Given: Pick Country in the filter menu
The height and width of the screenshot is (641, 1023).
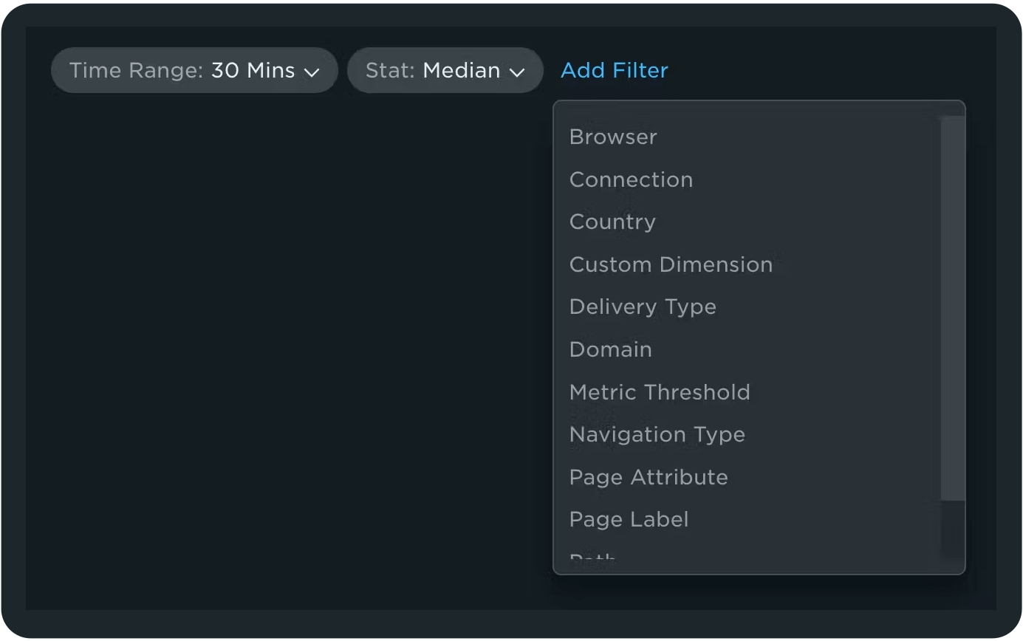Looking at the screenshot, I should [x=612, y=222].
